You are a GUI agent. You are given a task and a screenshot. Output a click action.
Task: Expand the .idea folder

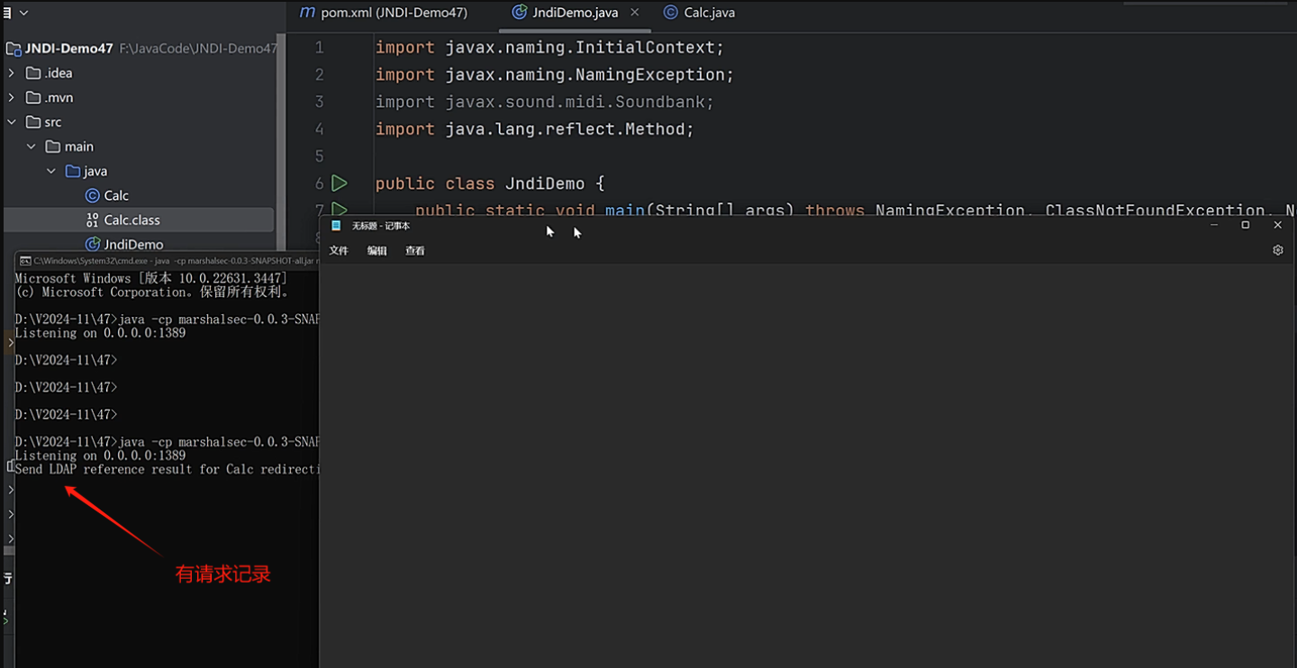[x=12, y=73]
